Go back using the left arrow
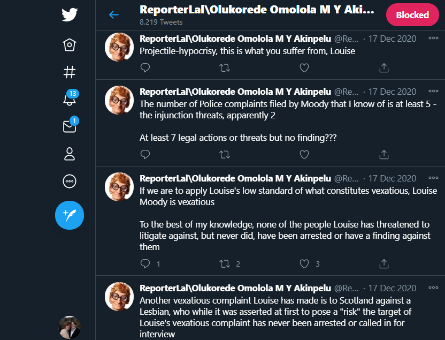445x340 pixels. [x=114, y=15]
